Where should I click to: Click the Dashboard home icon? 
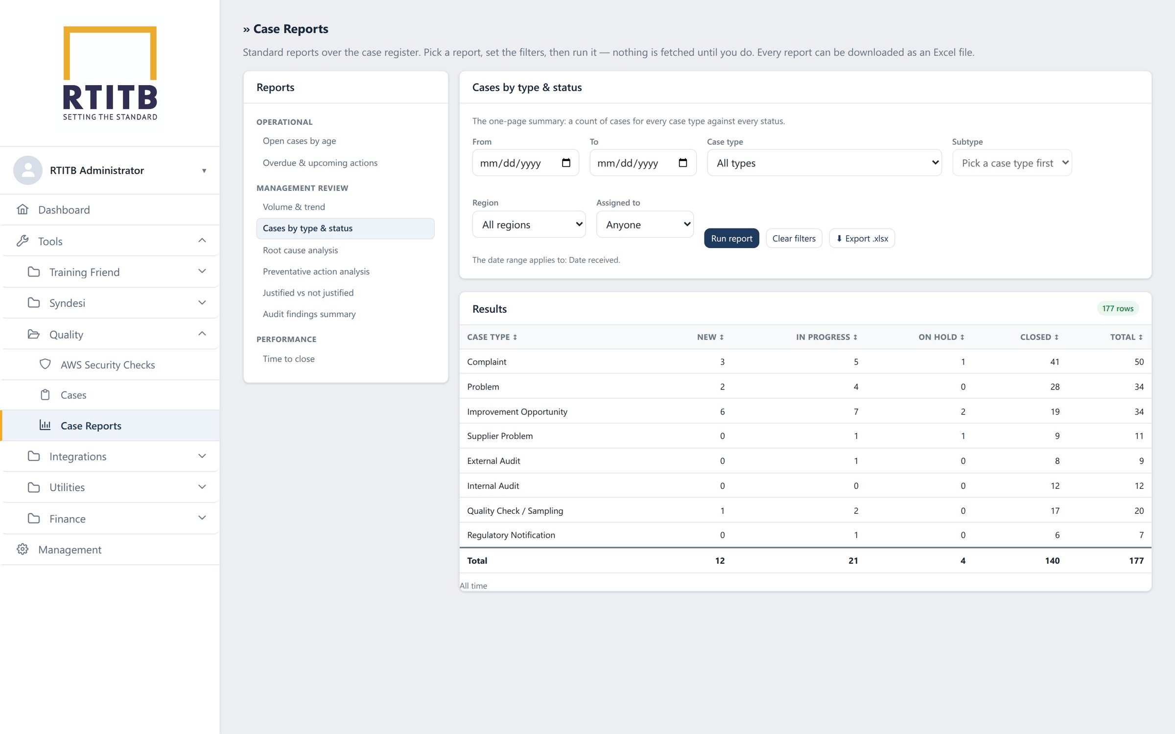(23, 209)
